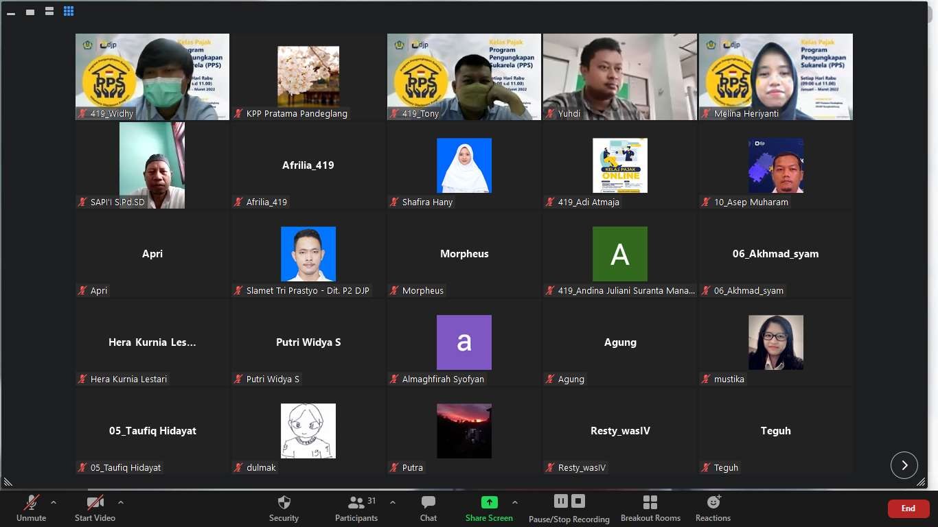Open Share Screen options arrow
Screen dimensions: 938x527
tap(515, 502)
